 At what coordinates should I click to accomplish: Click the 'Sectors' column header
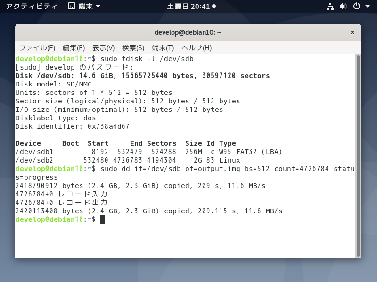[x=162, y=143]
